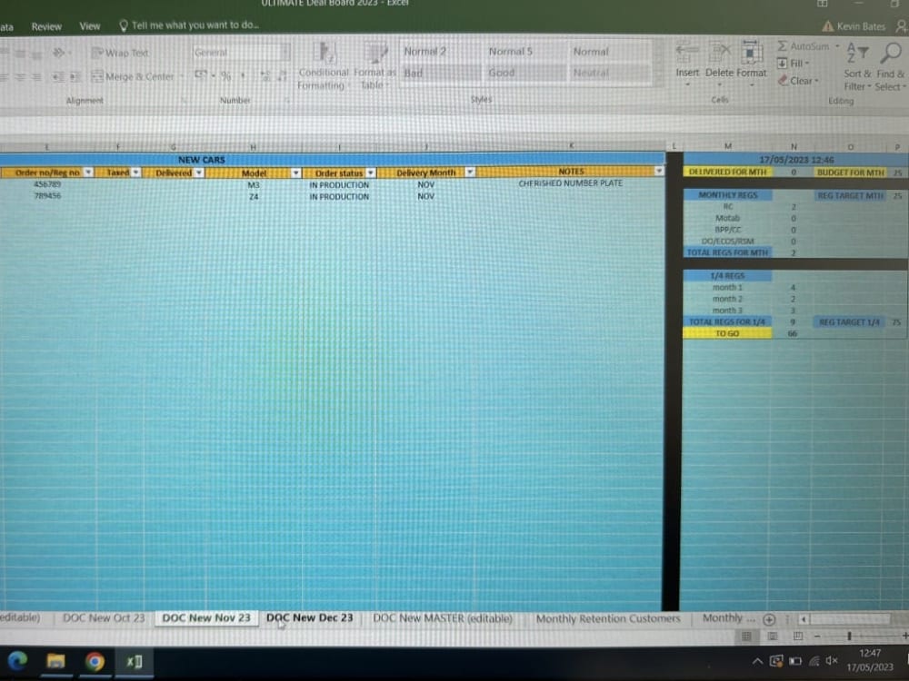Switch to Monthly Retention Customers sheet
The height and width of the screenshot is (681, 909).
point(608,618)
